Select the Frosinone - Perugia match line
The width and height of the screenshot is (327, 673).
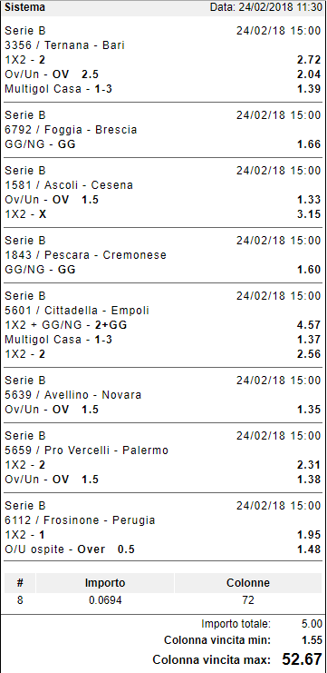(80, 520)
